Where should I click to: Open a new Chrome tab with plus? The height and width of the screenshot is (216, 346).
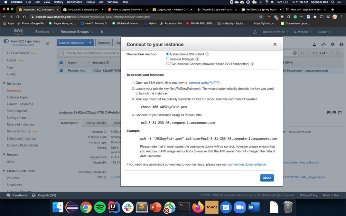tap(333, 9)
